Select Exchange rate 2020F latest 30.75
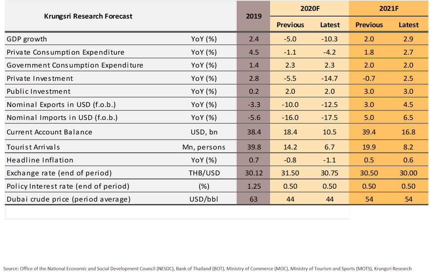Screen dimensions: 430x275 [329, 173]
